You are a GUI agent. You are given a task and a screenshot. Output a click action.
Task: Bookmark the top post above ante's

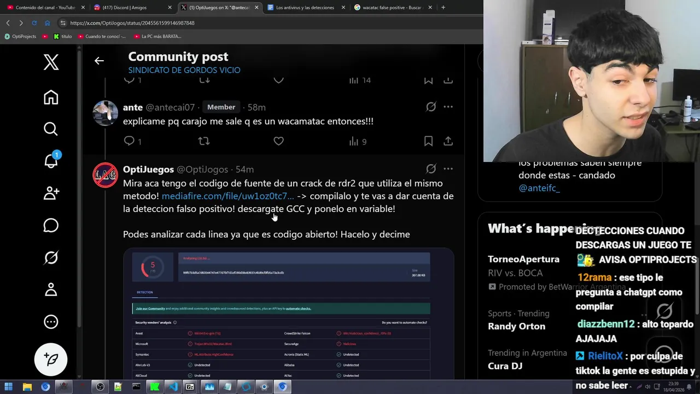point(428,80)
